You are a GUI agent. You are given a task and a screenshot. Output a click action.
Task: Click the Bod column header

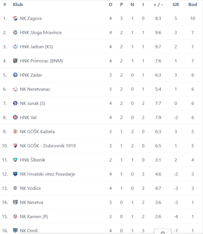193,5
